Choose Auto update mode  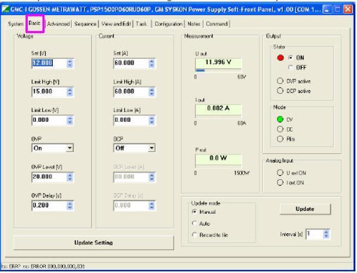[x=194, y=223]
